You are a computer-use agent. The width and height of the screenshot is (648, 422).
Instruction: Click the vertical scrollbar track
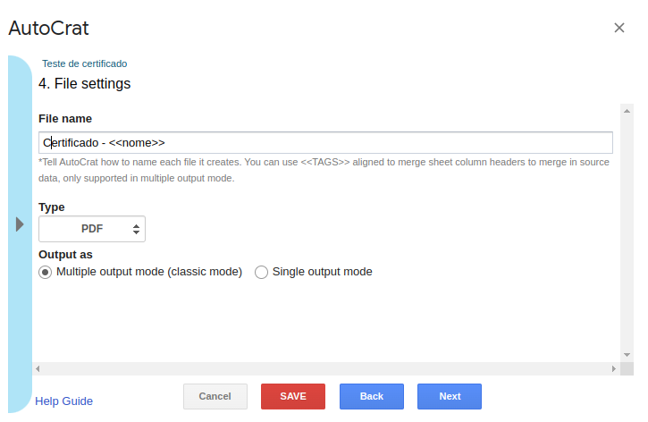tap(627, 232)
